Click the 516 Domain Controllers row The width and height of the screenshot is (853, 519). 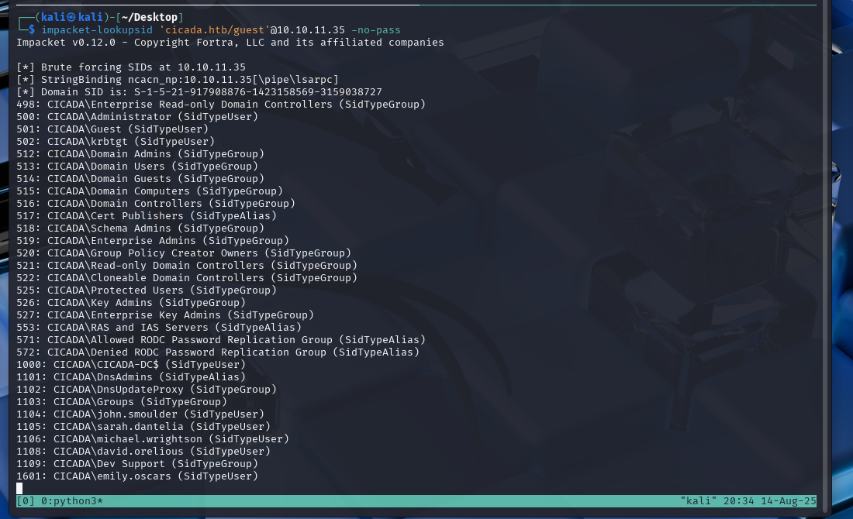pyautogui.click(x=156, y=203)
